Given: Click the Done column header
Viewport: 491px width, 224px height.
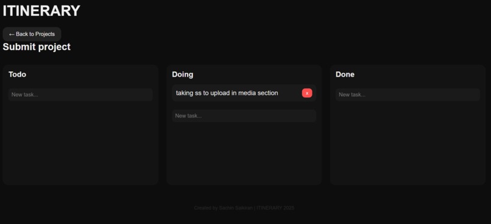Looking at the screenshot, I should pyautogui.click(x=345, y=74).
